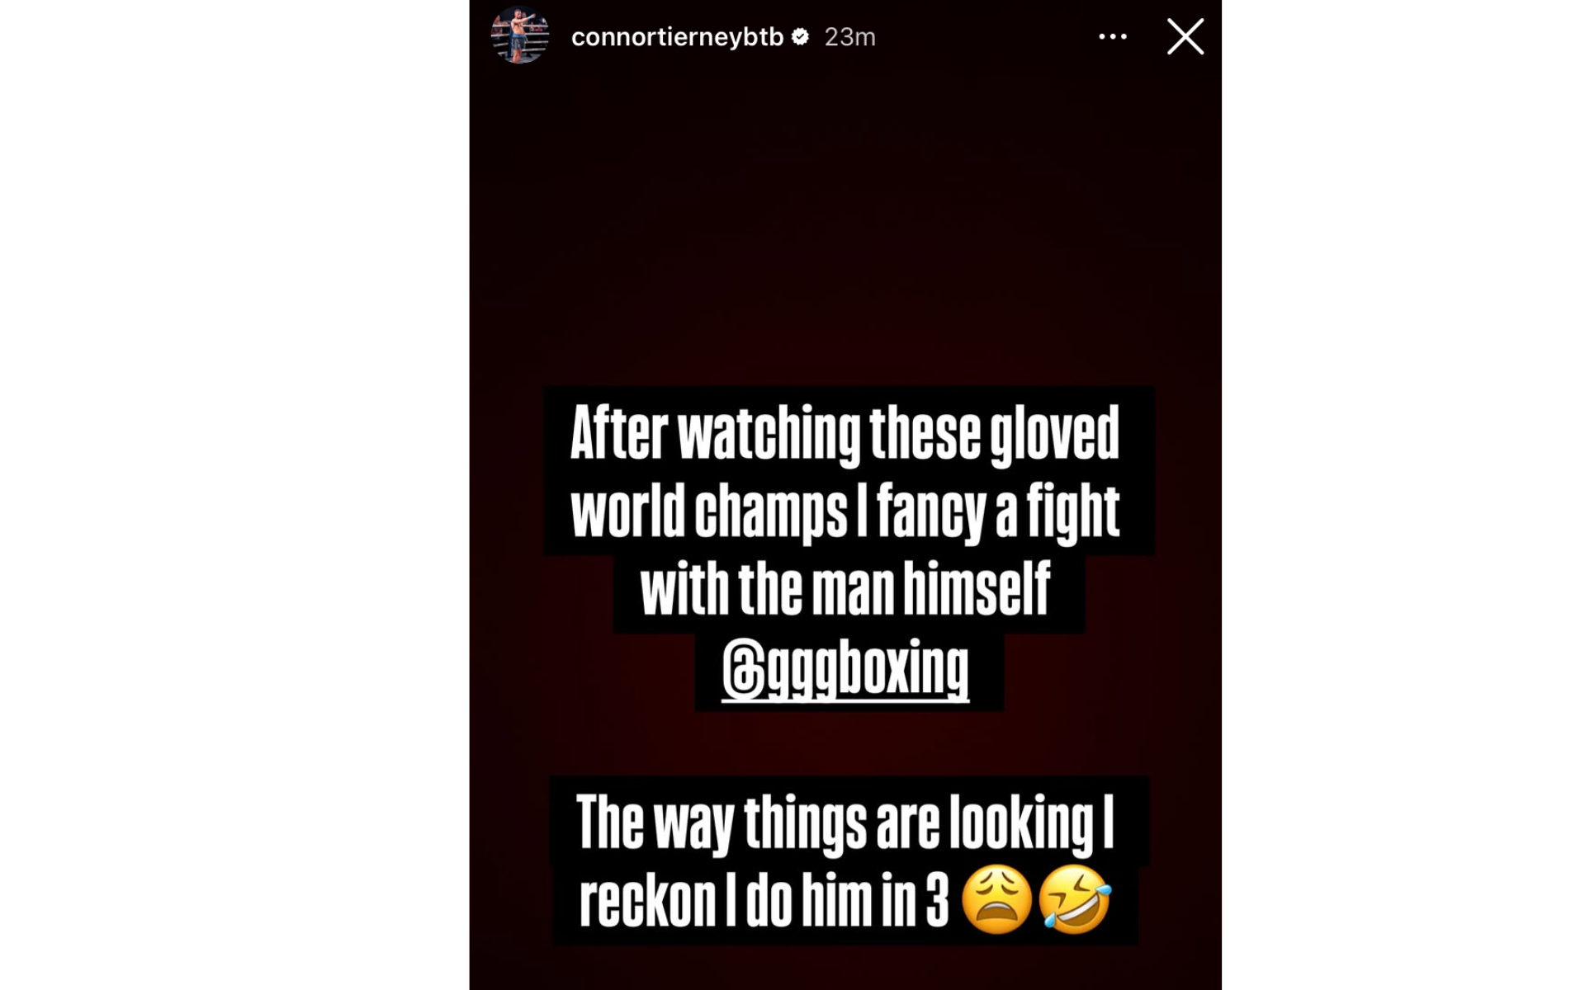Viewport: 1585px width, 990px height.
Task: Close the story with the X icon
Action: coord(1185,36)
